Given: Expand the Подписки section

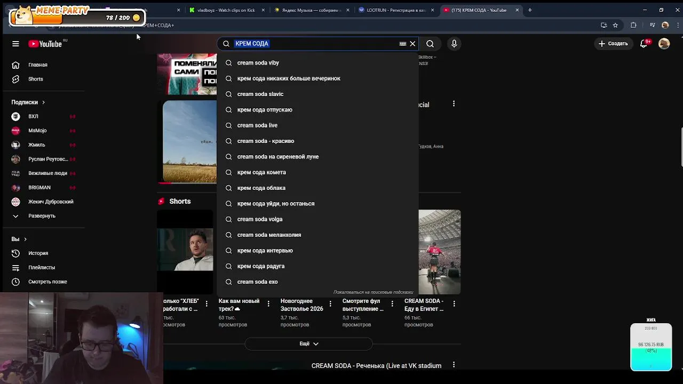Looking at the screenshot, I should point(28,102).
